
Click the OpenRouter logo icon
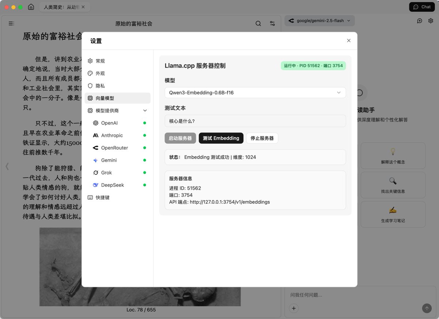[x=95, y=148]
